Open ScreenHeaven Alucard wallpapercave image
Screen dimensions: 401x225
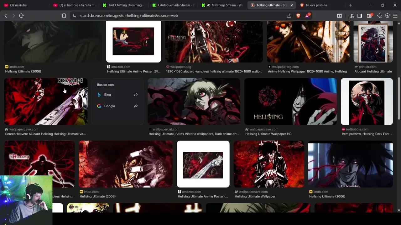pyautogui.click(x=46, y=102)
